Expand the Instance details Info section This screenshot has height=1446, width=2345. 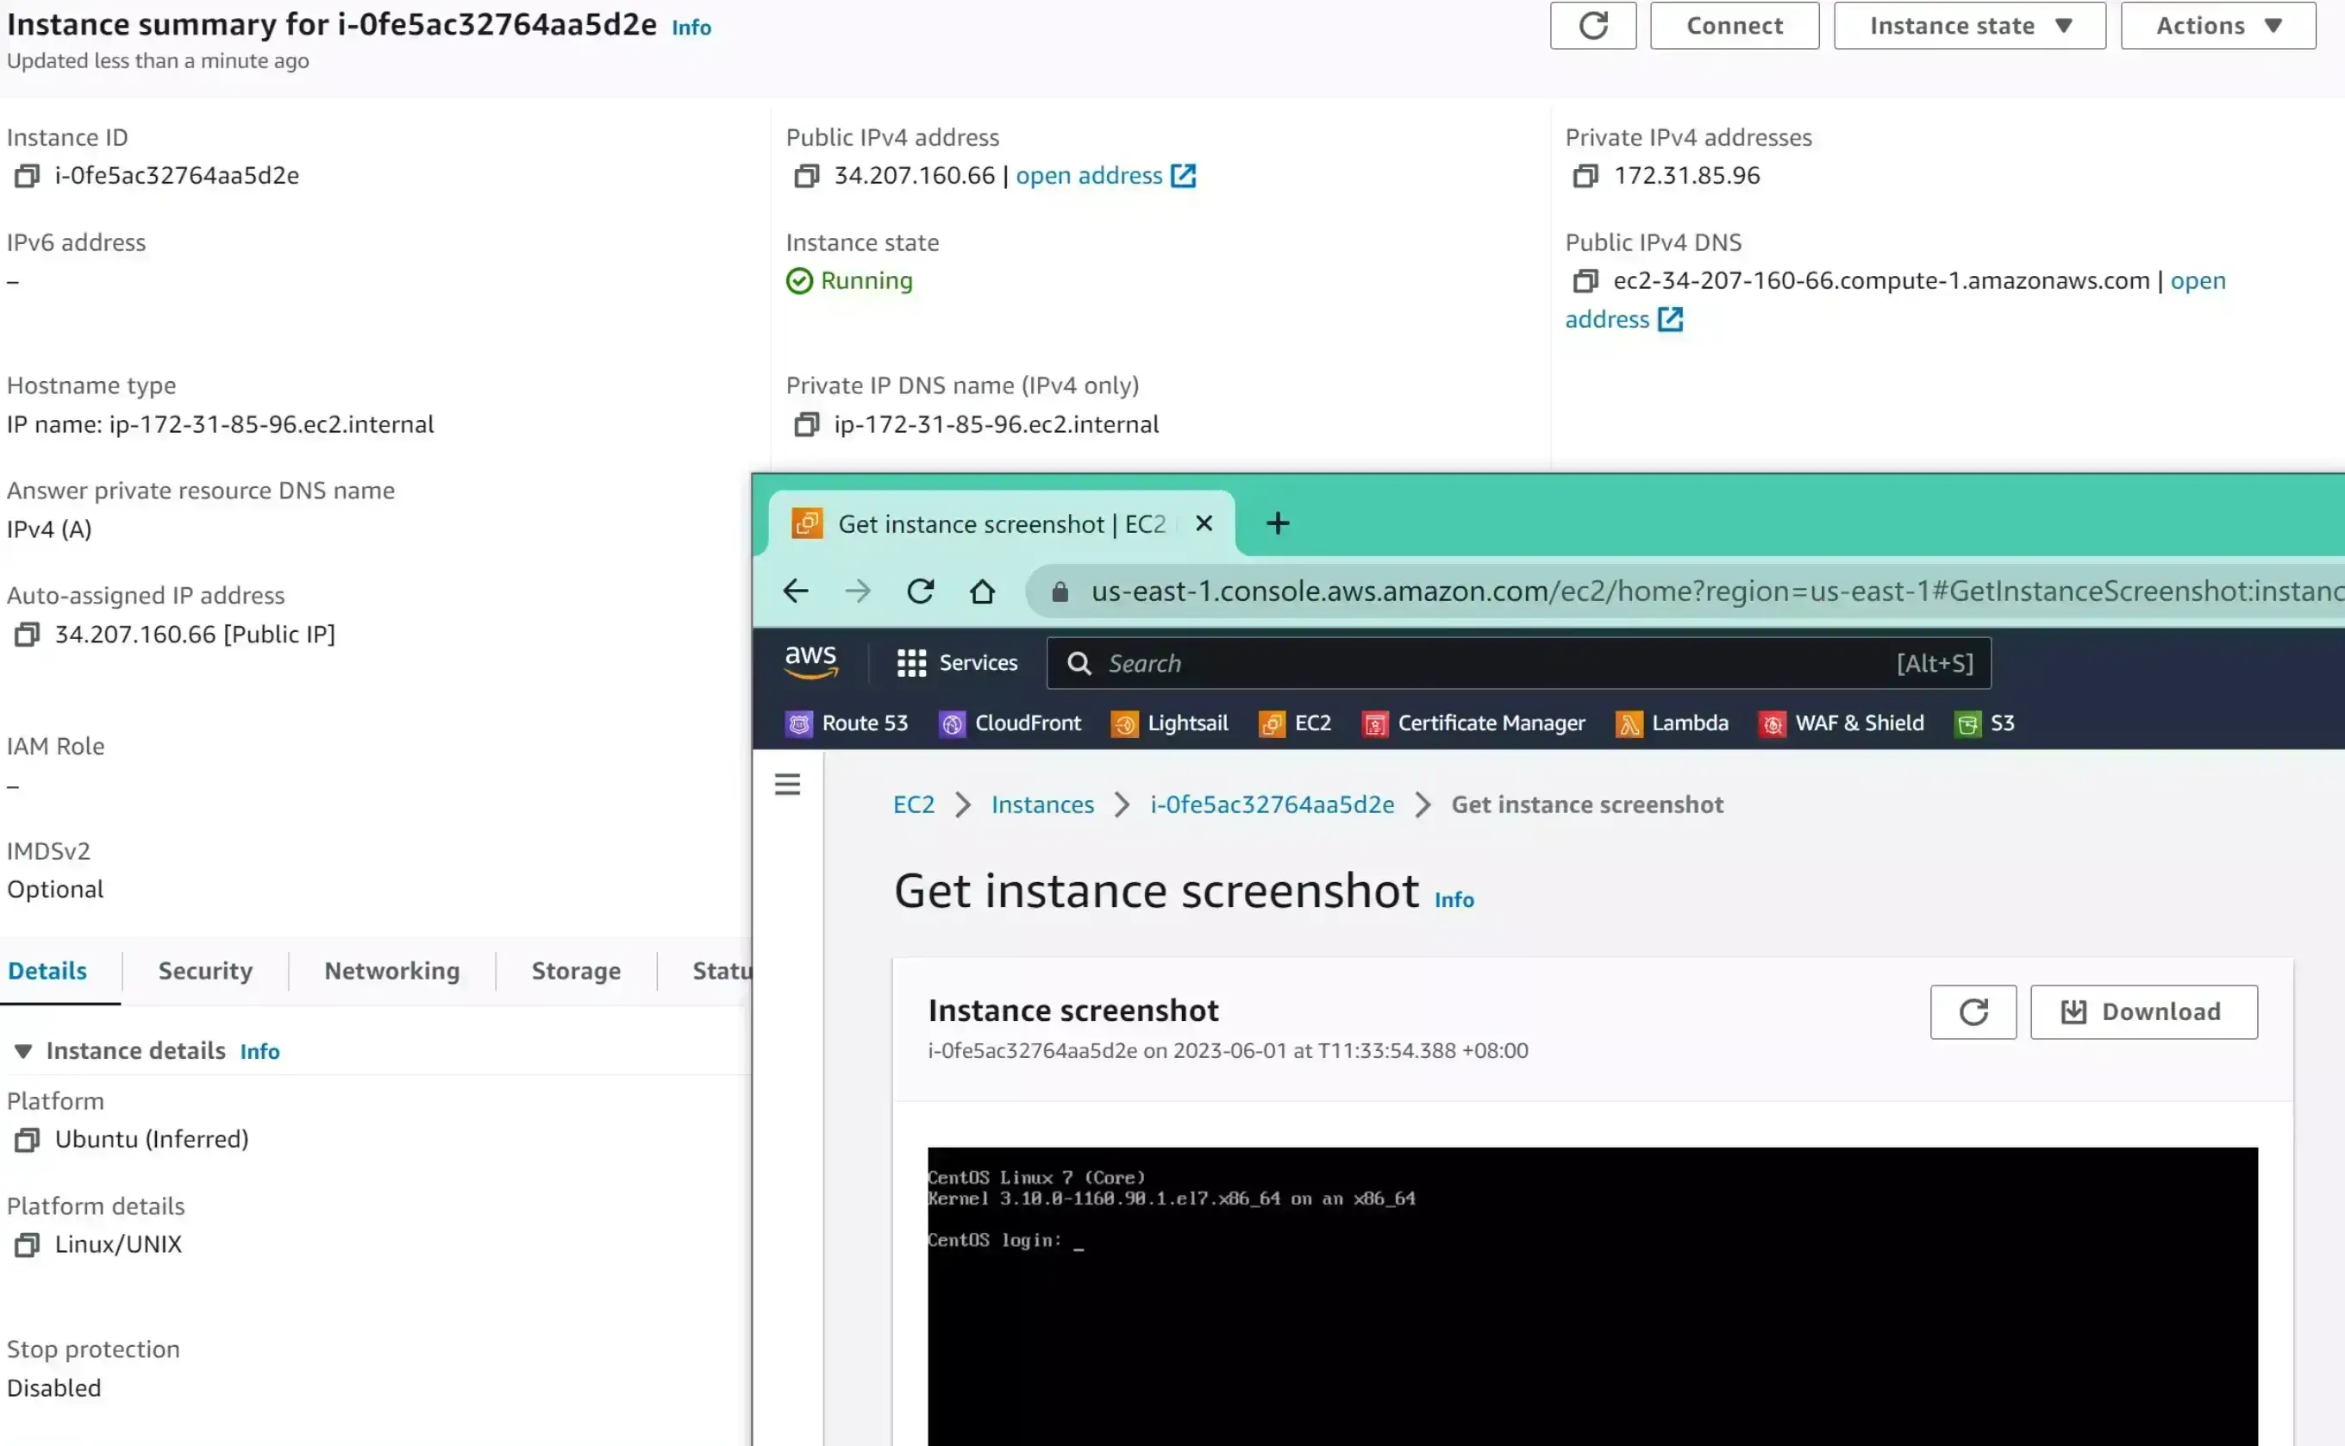[x=22, y=1050]
